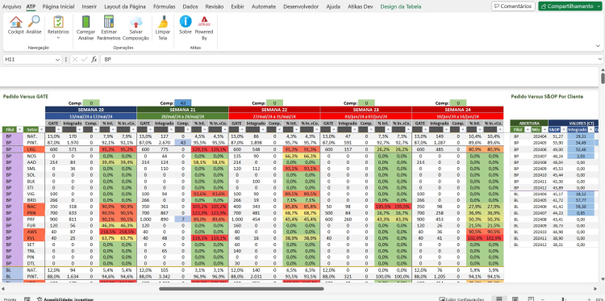The width and height of the screenshot is (605, 301).
Task: Expand the Name Box dropdown arrow
Action: pyautogui.click(x=57, y=60)
